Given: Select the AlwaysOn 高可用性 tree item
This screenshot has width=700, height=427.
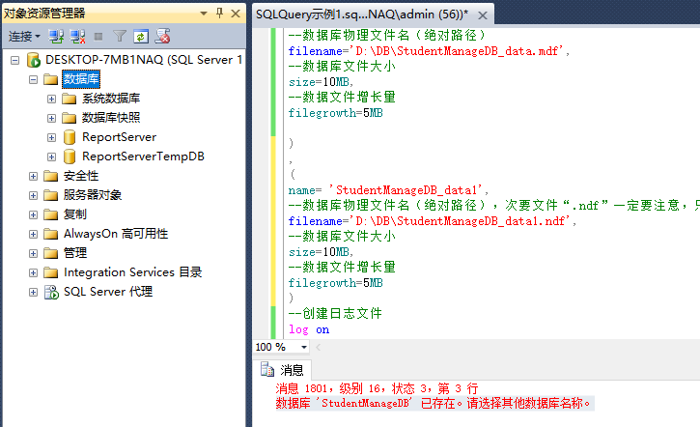Looking at the screenshot, I should point(116,234).
